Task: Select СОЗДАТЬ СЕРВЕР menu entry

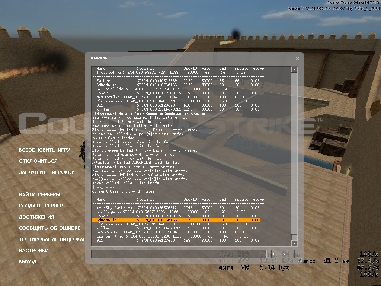Action: click(x=41, y=206)
